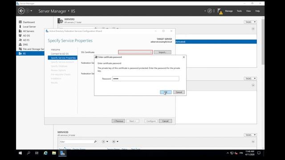The height and width of the screenshot is (160, 285).
Task: Launch Internet Explorer from taskbar
Action: click(x=45, y=153)
